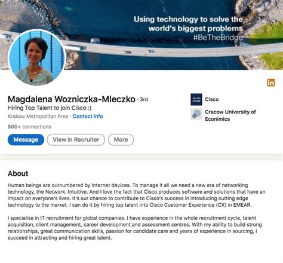Click the #BeTheBridge banner hashtag

coord(218,38)
